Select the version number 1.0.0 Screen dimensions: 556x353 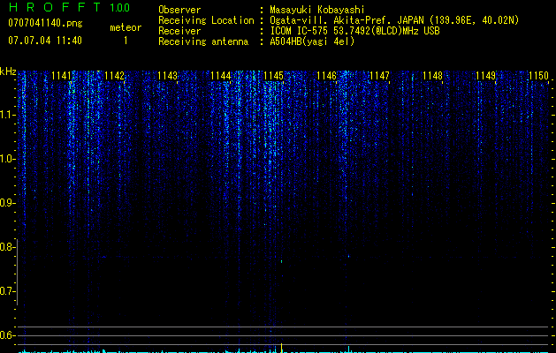(x=119, y=8)
